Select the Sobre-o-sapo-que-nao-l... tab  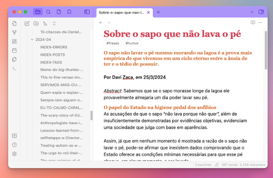coord(121,13)
